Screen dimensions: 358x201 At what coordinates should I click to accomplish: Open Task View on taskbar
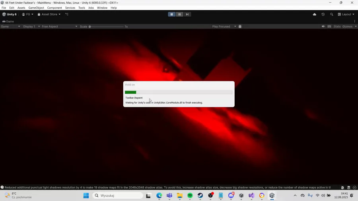click(x=148, y=195)
